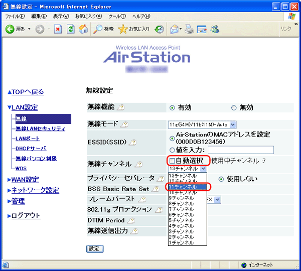Expand the リンク toolbar chevron
This screenshot has width=301, height=271.
click(296, 25)
